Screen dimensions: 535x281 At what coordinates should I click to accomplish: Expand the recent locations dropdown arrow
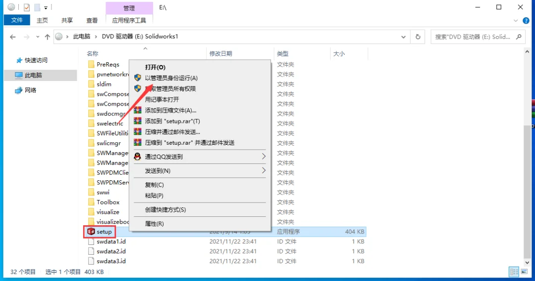[38, 37]
